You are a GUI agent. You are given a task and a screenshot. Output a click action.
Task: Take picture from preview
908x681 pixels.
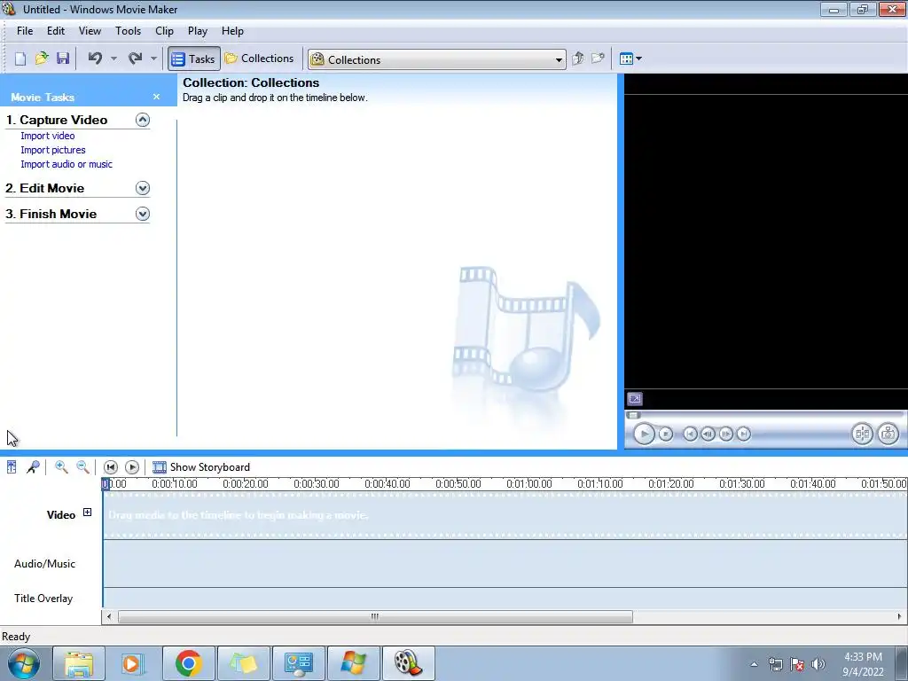[888, 434]
